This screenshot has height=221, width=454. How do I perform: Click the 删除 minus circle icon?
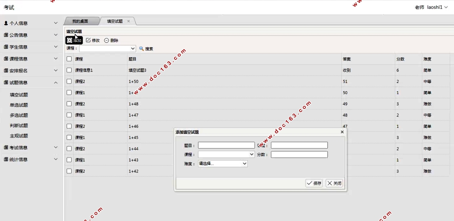106,40
